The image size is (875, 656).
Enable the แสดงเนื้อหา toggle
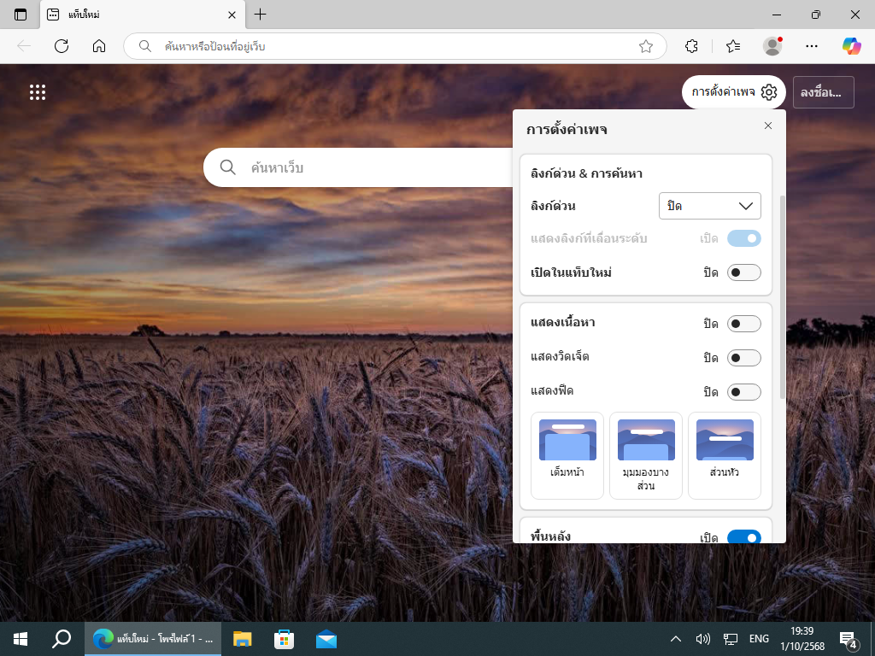click(743, 324)
